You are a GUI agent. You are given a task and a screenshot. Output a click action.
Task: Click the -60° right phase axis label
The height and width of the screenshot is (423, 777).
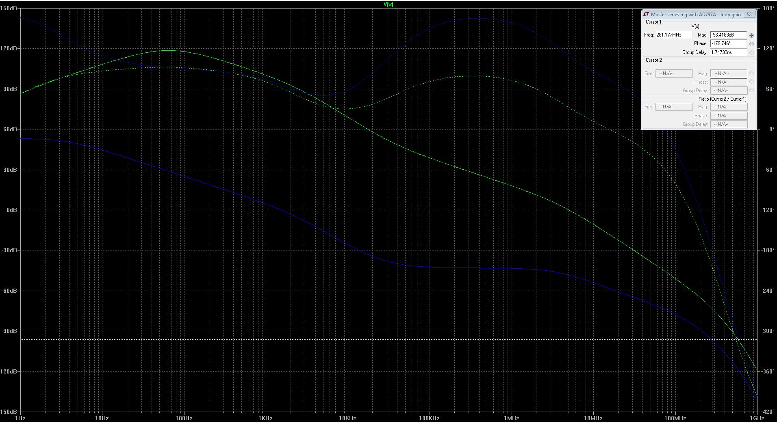click(x=769, y=170)
